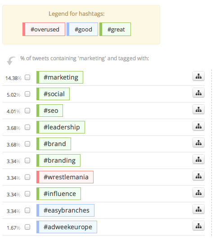Viewport: 215px width, 240px height.
Task: Open hierarchy icon for #social row
Action: pos(198,93)
